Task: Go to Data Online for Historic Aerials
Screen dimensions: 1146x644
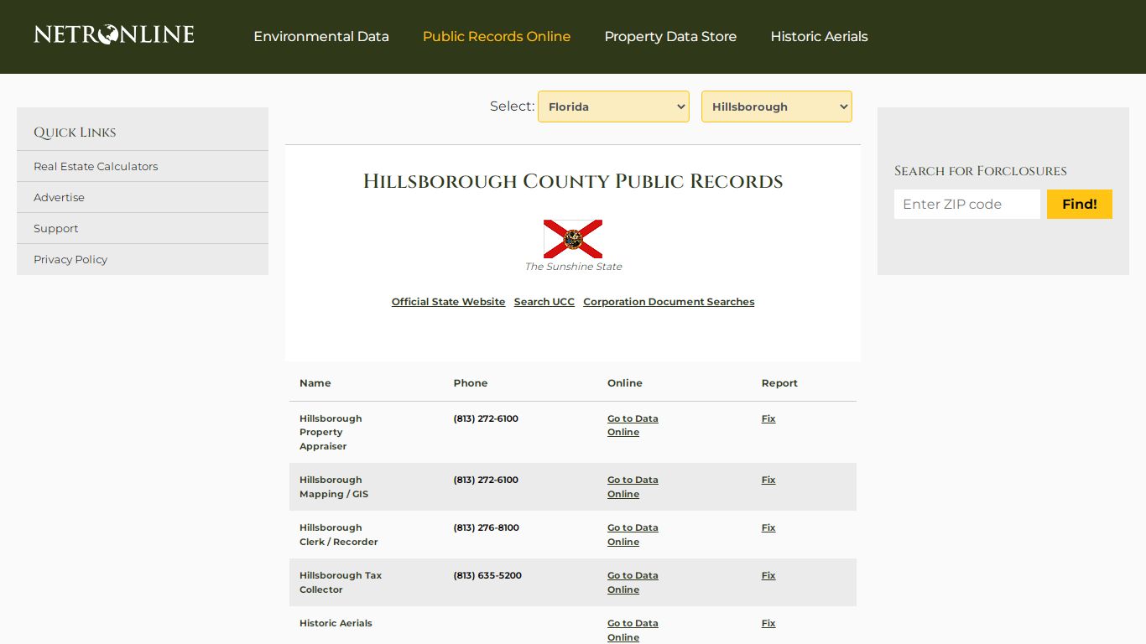Action: click(x=633, y=631)
